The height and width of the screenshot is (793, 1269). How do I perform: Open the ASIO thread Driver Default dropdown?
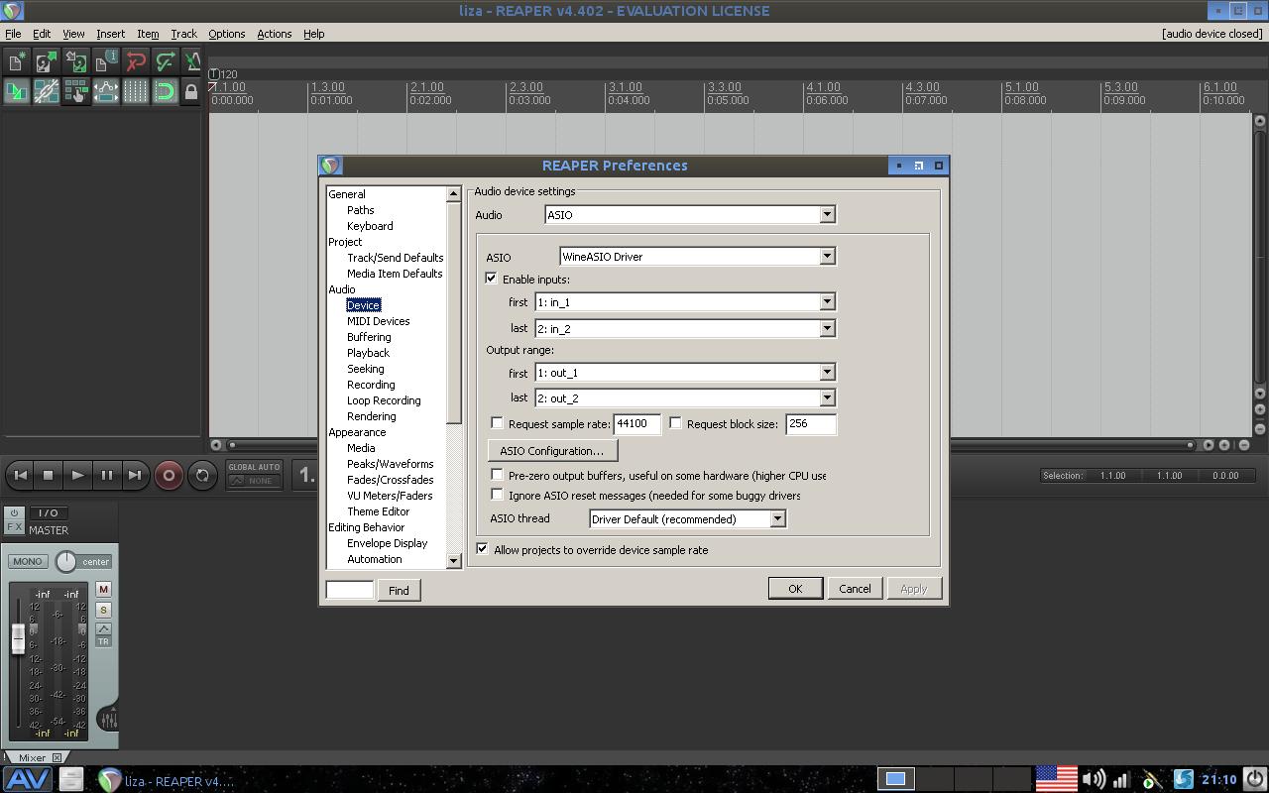(x=687, y=519)
